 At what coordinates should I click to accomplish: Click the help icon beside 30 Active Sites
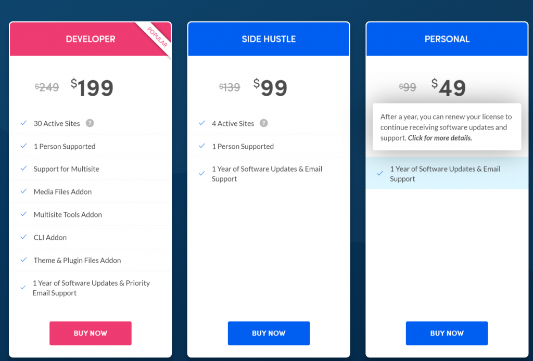coord(90,123)
